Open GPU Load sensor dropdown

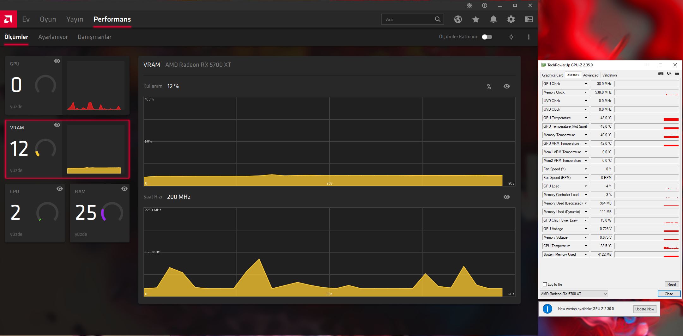[x=586, y=186]
